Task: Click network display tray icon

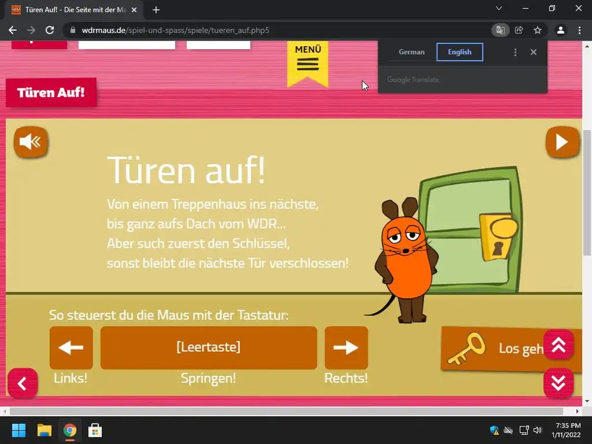Action: tap(524, 430)
